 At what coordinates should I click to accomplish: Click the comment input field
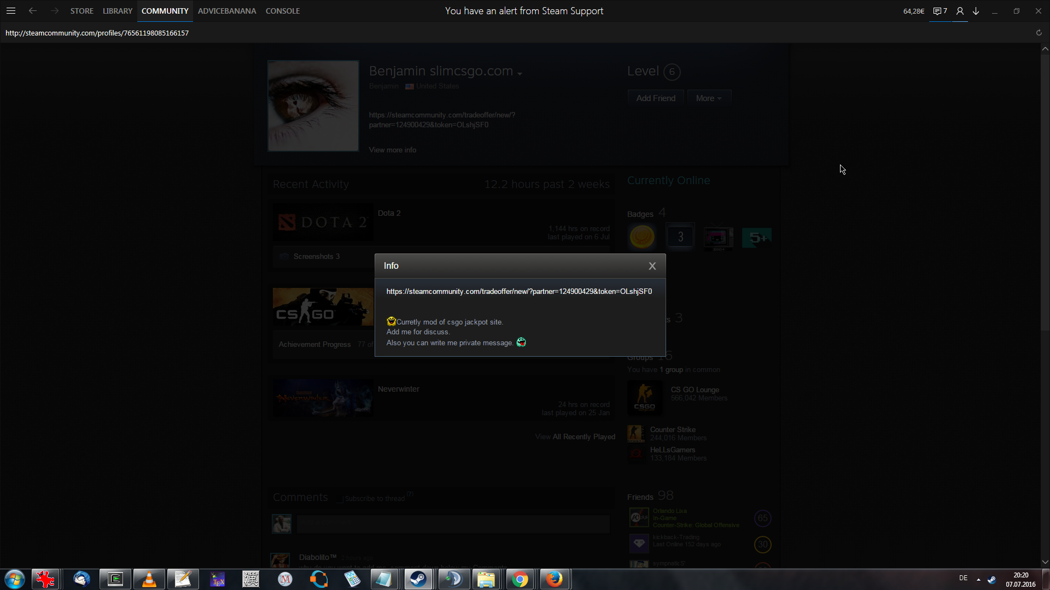pos(453,523)
